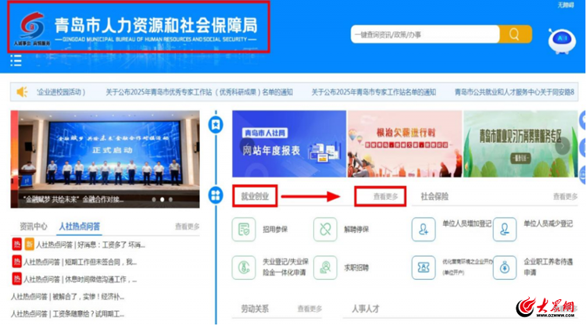
Task: Click the 根治欠薪进行时 banner image
Action: click(404, 144)
